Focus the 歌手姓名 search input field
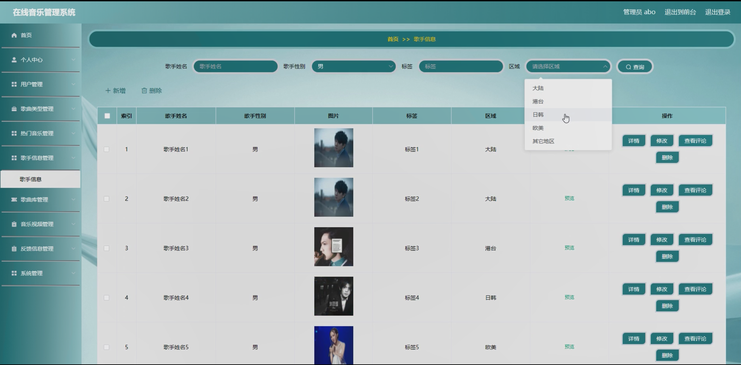The width and height of the screenshot is (741, 365). tap(236, 66)
